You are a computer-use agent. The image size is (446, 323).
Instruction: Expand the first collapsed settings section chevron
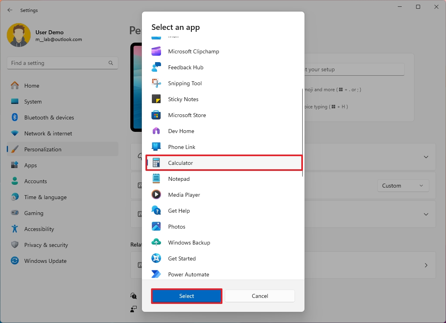[x=426, y=157]
